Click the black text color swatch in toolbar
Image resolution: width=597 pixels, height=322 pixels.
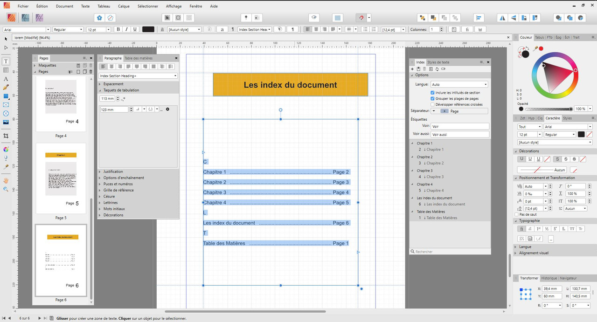[x=148, y=29]
